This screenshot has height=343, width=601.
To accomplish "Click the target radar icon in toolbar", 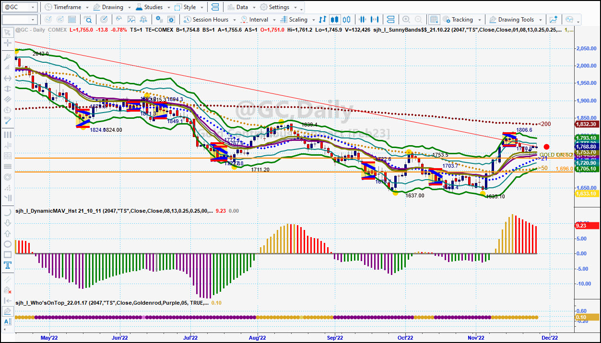I will click(104, 20).
